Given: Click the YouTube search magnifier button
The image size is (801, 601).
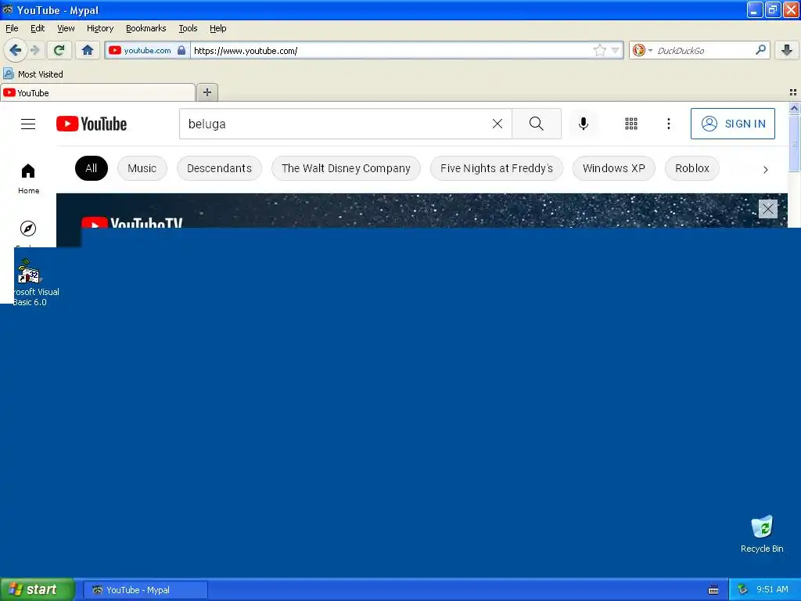Looking at the screenshot, I should (x=537, y=124).
